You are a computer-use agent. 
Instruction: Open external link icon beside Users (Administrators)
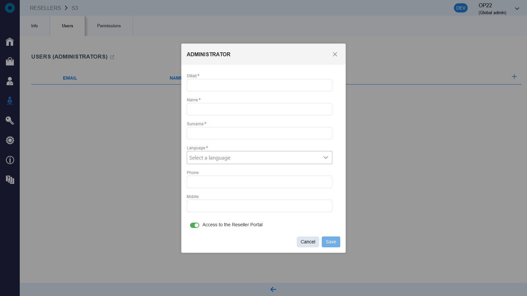click(x=112, y=57)
